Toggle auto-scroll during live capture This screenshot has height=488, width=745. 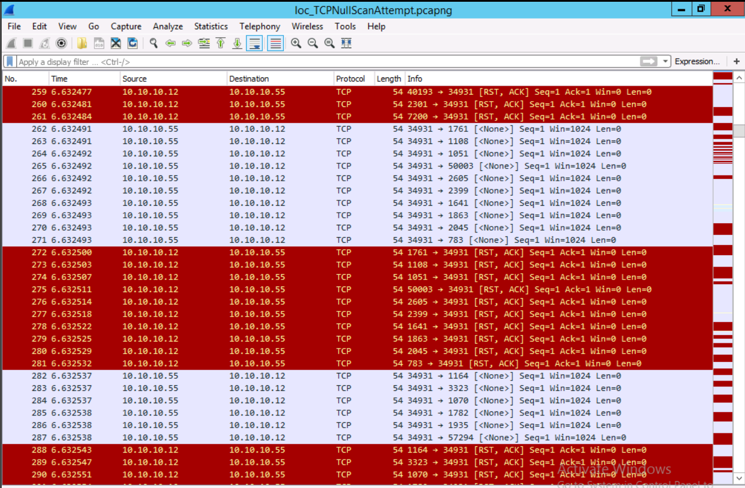254,43
